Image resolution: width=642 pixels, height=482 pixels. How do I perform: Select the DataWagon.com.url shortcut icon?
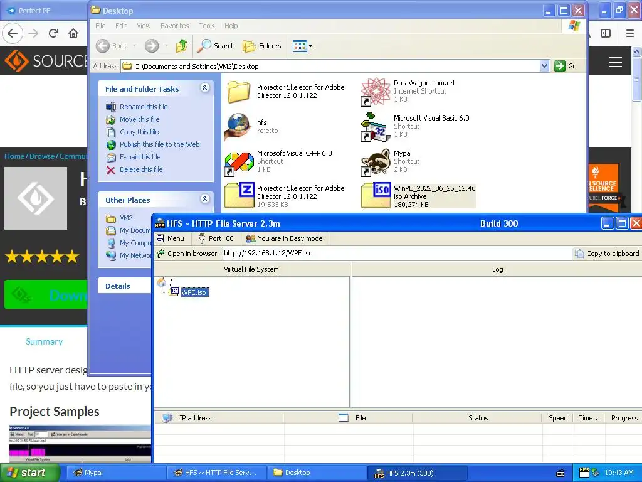pos(376,92)
